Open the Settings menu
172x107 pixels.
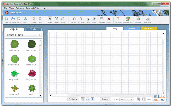click(20, 8)
